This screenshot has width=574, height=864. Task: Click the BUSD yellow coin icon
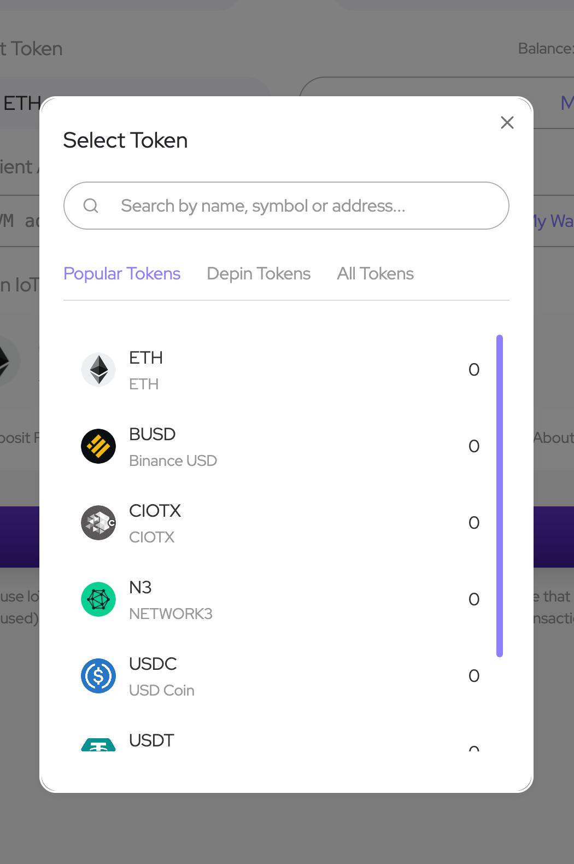coord(98,446)
